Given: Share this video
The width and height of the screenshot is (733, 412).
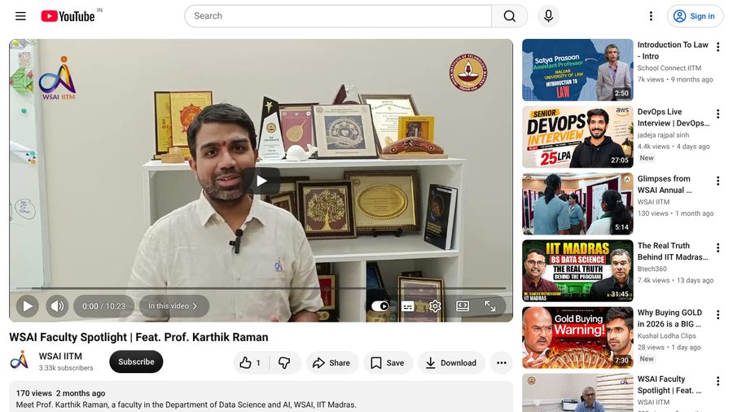Looking at the screenshot, I should pos(332,362).
